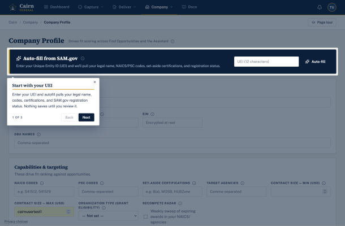The height and width of the screenshot is (226, 345).
Task: Show info icon next to NAICS Codes
Action: pos(42,183)
